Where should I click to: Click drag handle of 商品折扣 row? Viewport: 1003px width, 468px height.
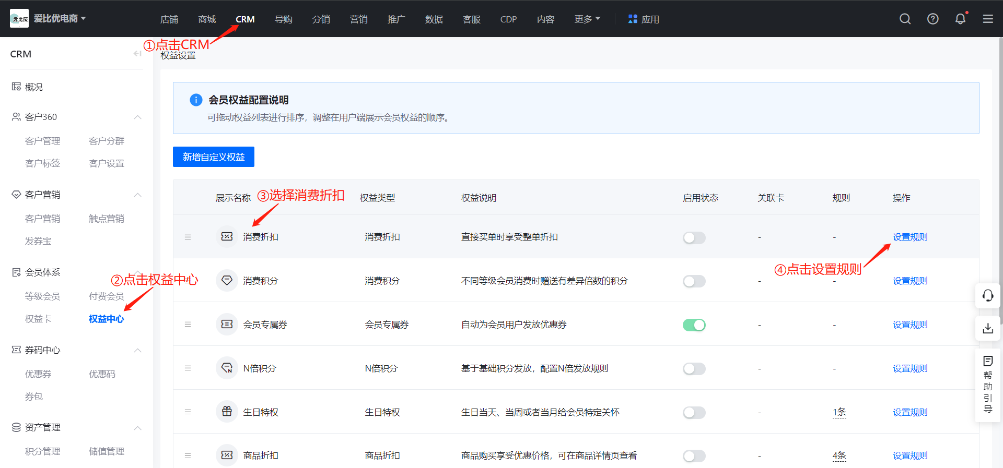pyautogui.click(x=188, y=456)
